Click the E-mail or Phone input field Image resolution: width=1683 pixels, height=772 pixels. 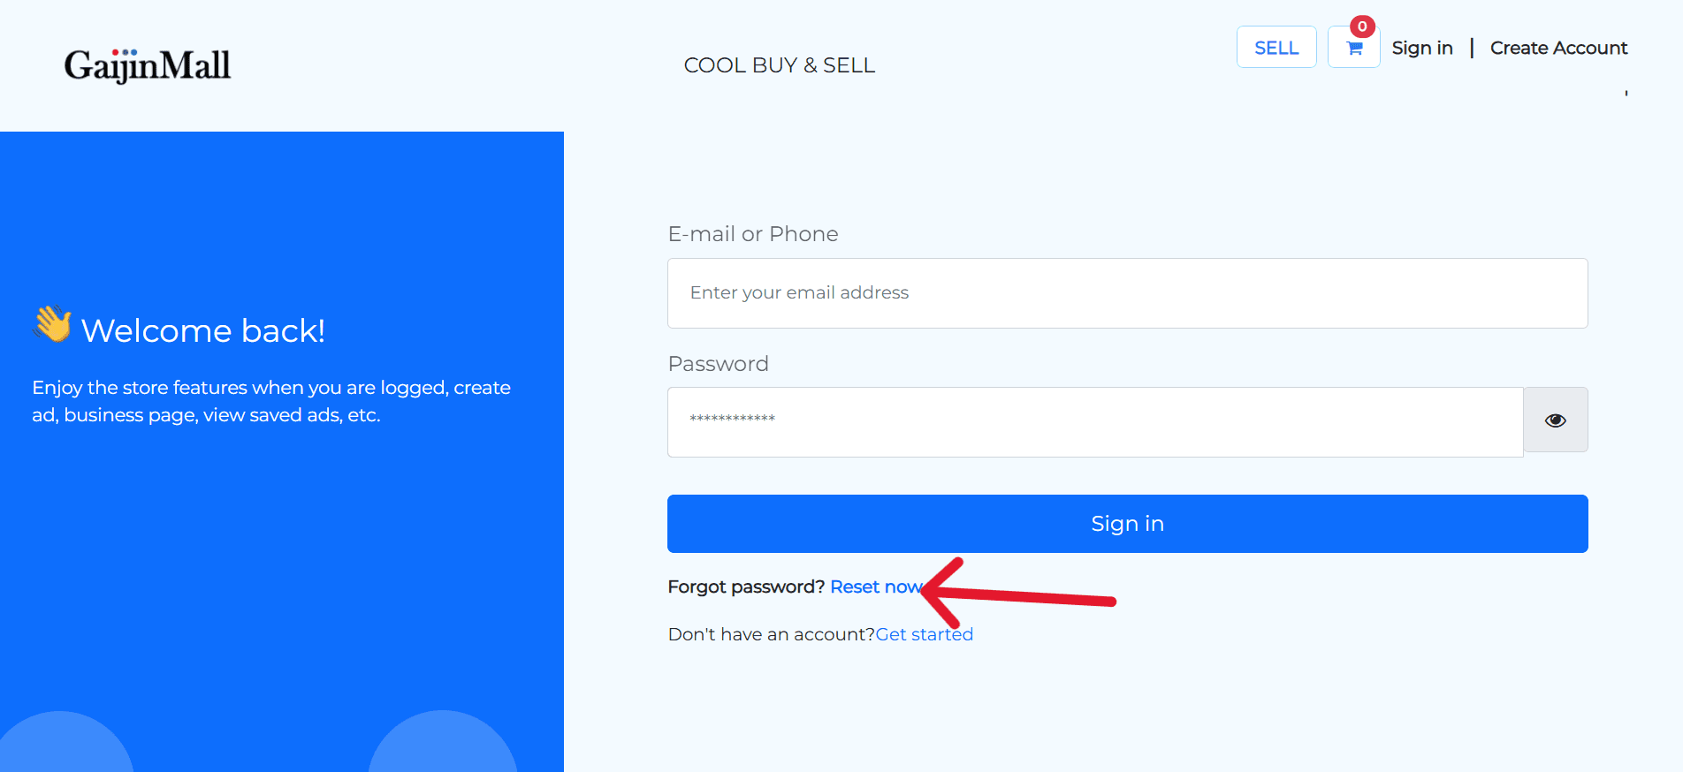point(1127,292)
